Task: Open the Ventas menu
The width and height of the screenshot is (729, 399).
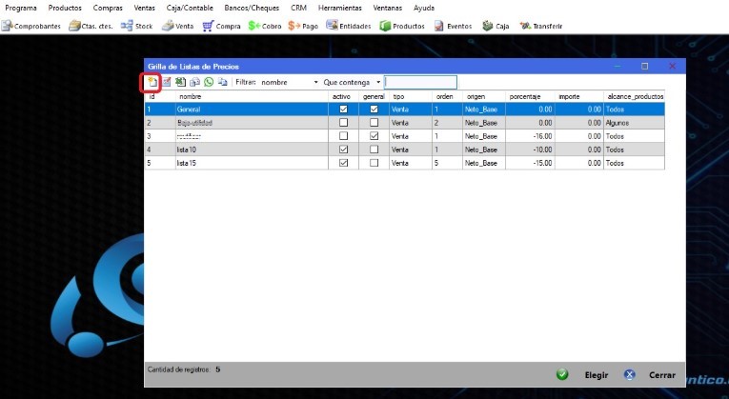Action: (x=145, y=8)
